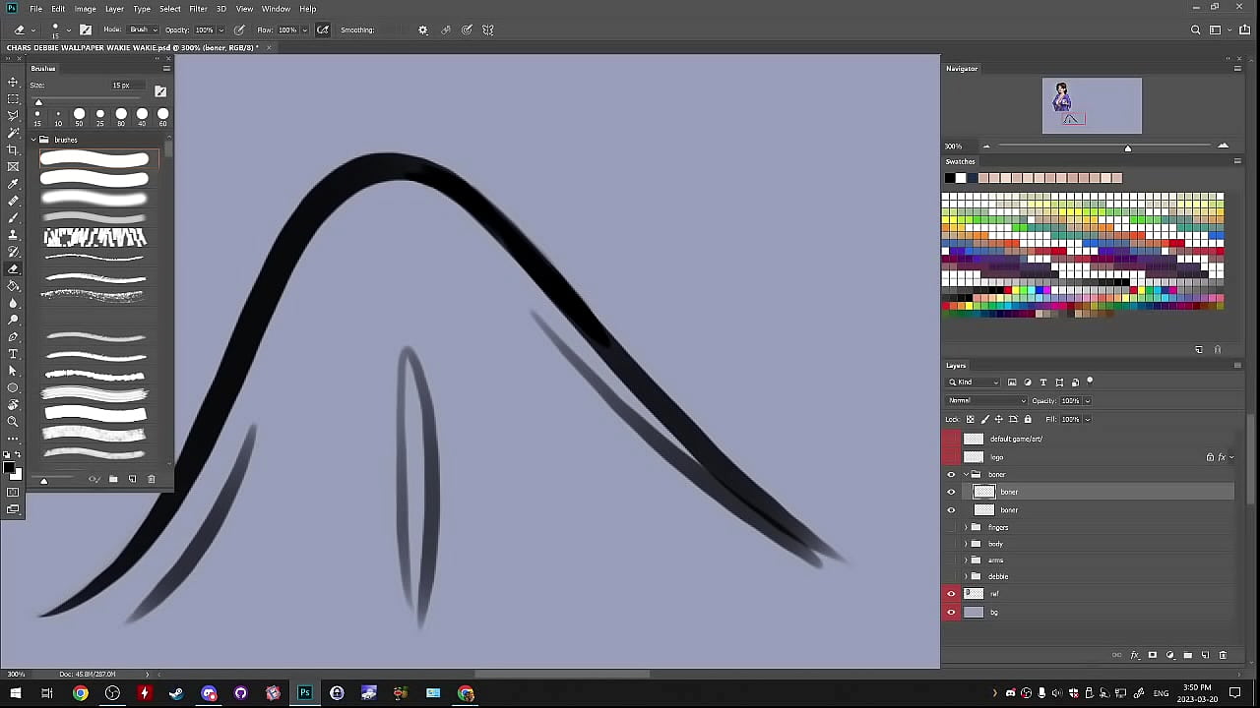Open the Filter menu
Screen dimensions: 1260x708
198,9
